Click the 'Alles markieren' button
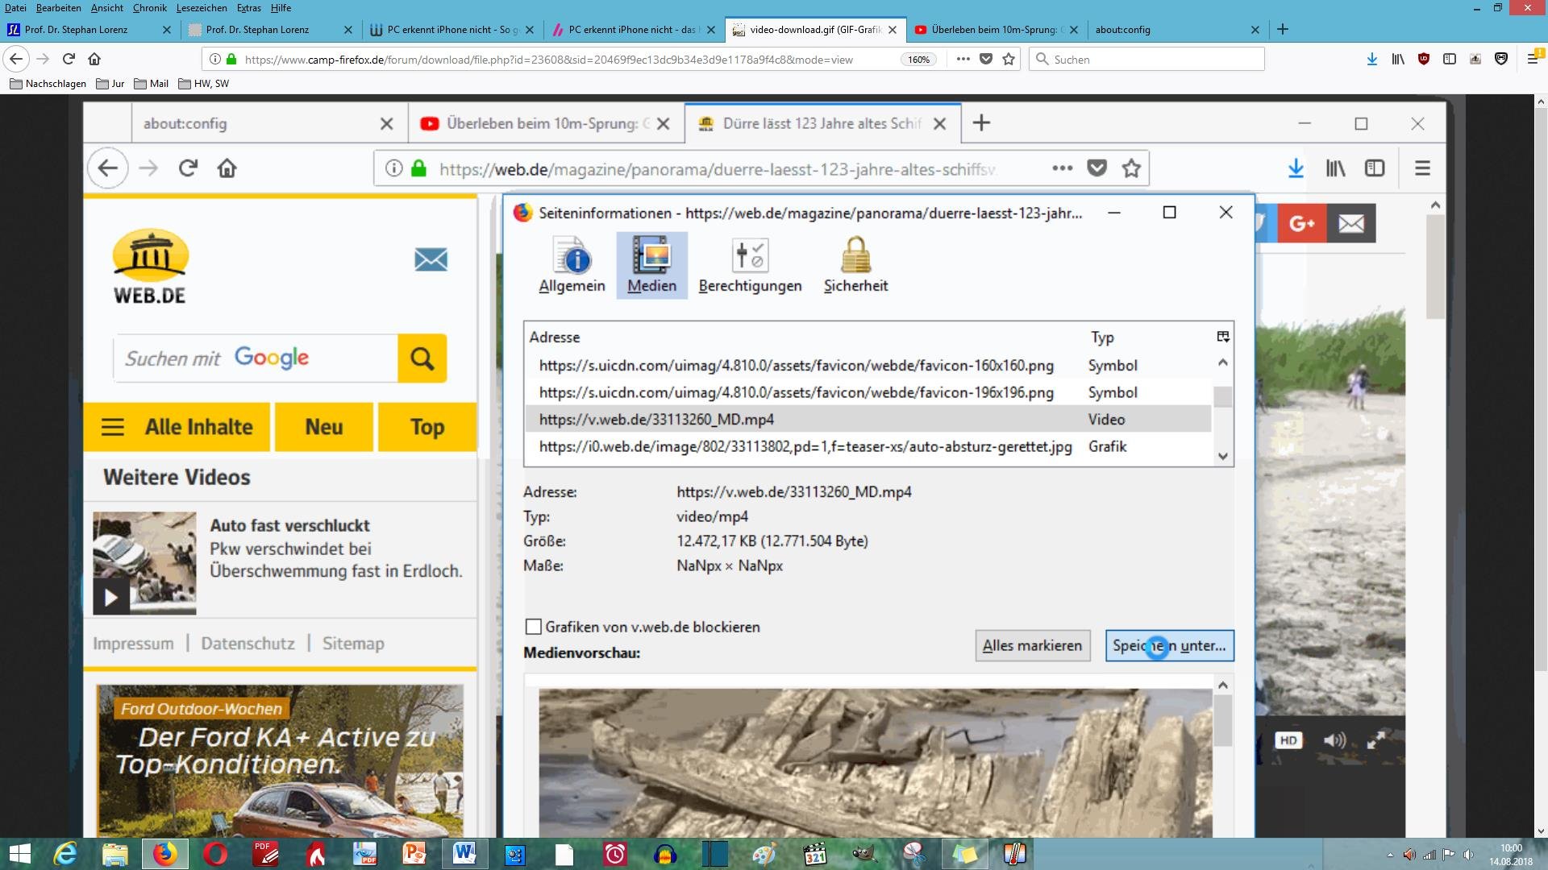The width and height of the screenshot is (1548, 870). coord(1032,645)
